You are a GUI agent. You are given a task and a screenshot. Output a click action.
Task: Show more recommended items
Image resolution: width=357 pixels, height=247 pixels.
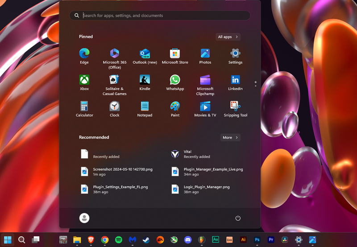tap(230, 138)
